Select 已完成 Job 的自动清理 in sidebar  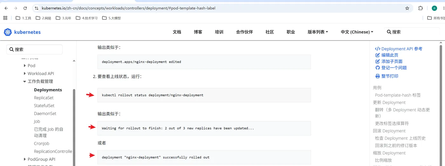tap(49, 132)
